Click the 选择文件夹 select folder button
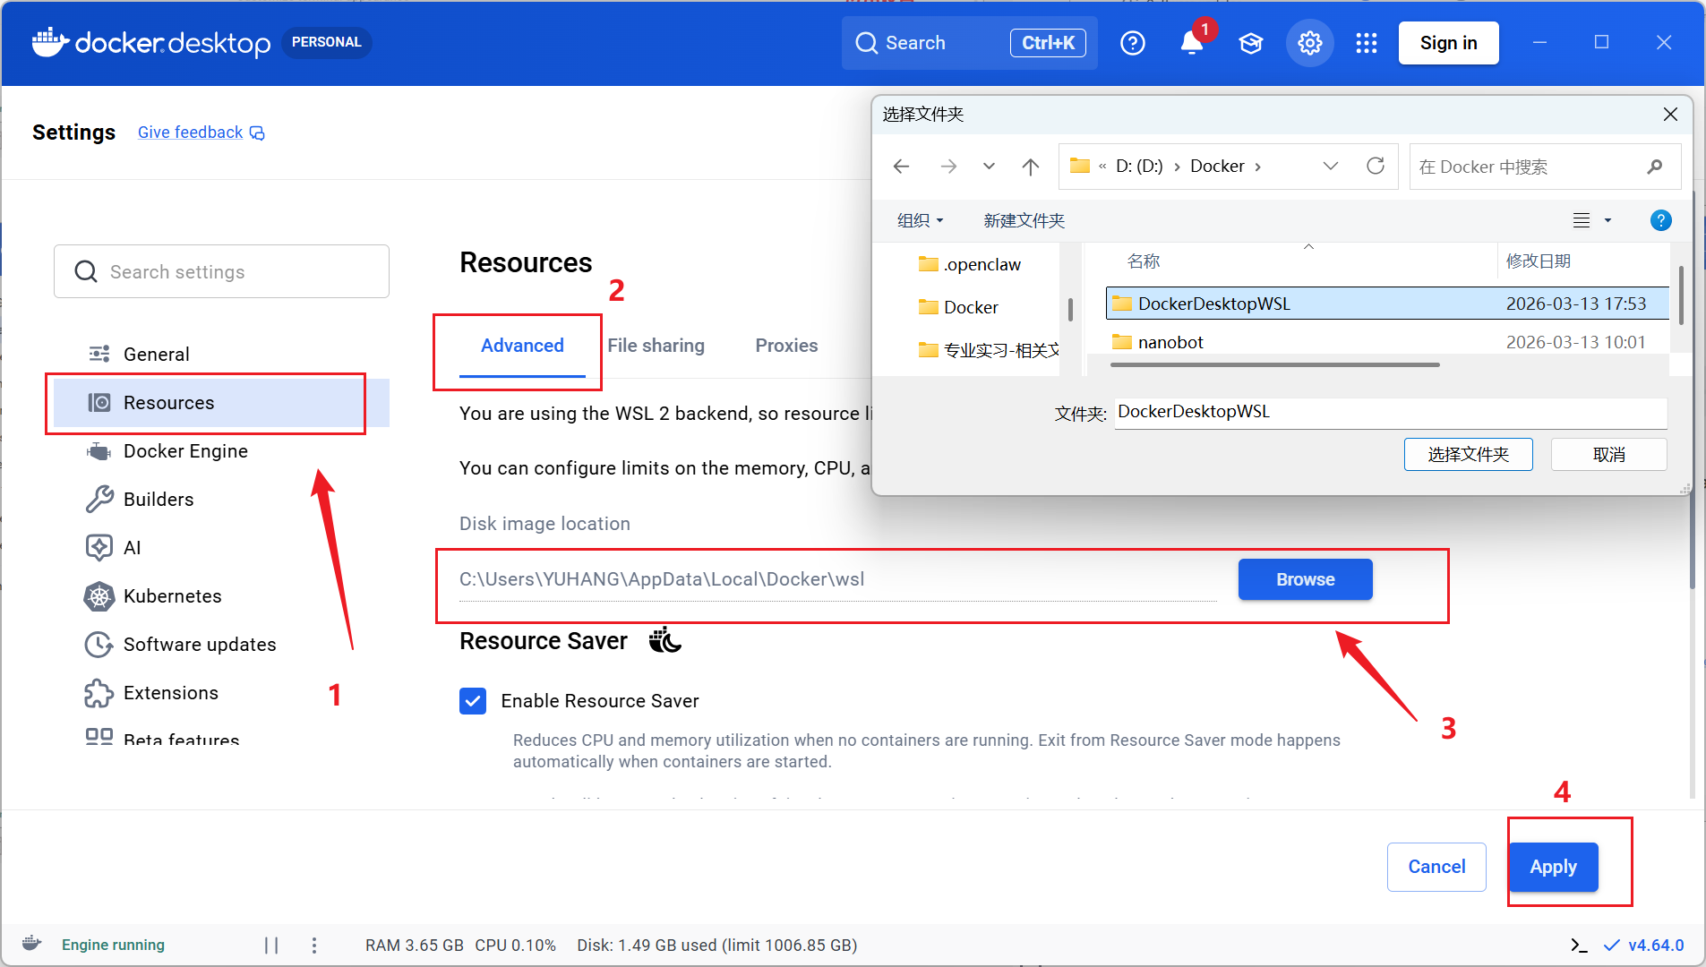 click(x=1469, y=455)
